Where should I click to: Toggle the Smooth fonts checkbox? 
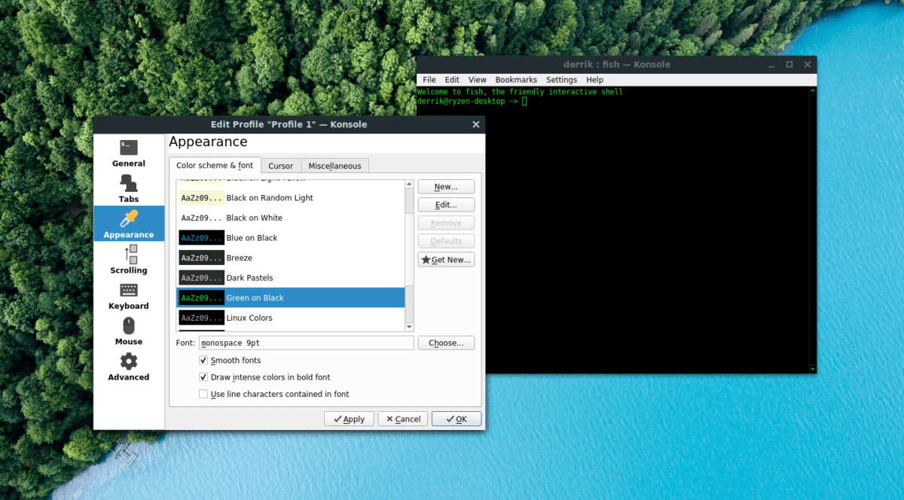(203, 361)
